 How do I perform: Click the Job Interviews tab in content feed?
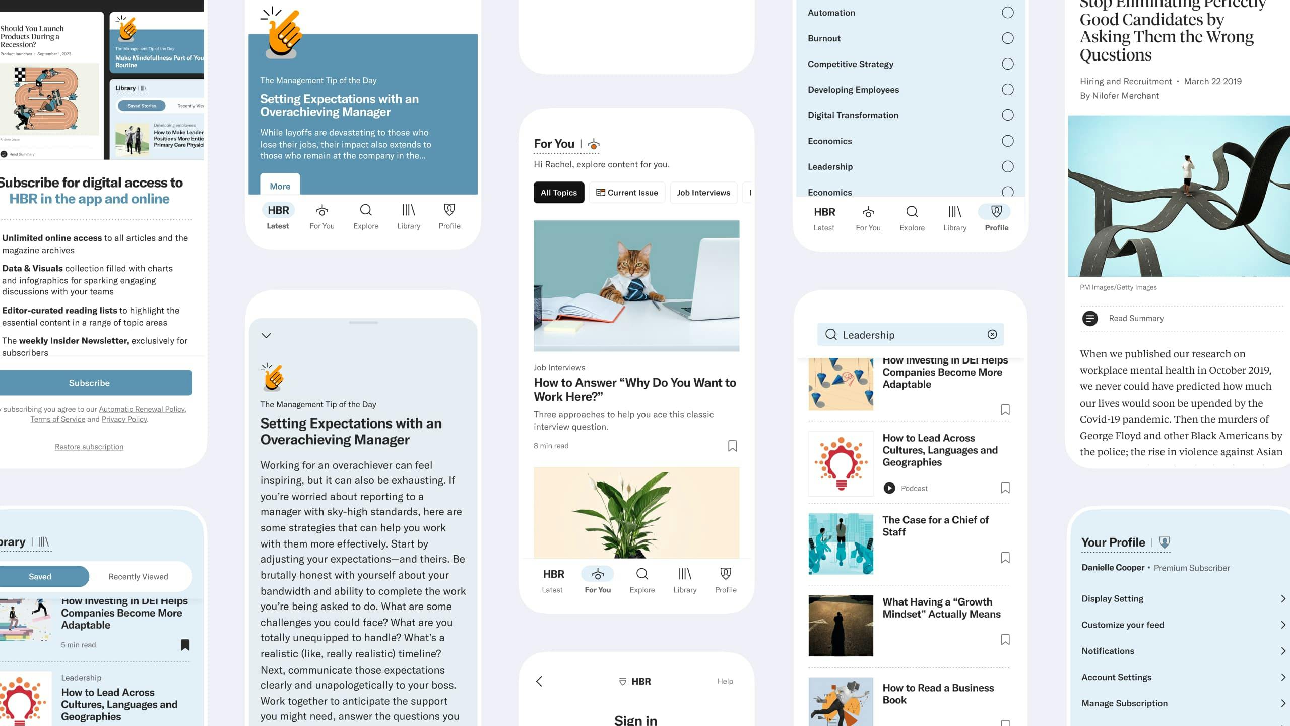(x=703, y=193)
